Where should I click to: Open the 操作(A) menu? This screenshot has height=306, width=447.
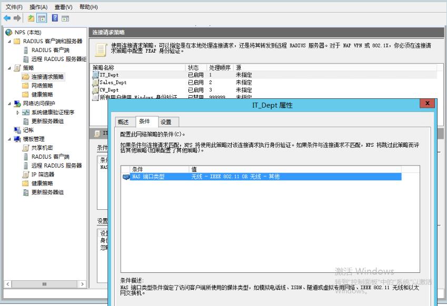point(38,7)
